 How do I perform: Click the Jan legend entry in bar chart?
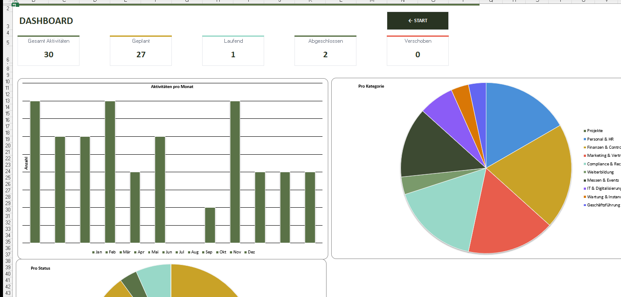97,252
